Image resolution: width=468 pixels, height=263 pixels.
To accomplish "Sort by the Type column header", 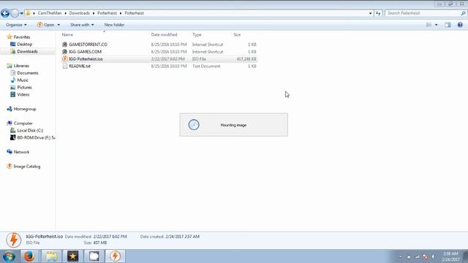I will click(197, 34).
